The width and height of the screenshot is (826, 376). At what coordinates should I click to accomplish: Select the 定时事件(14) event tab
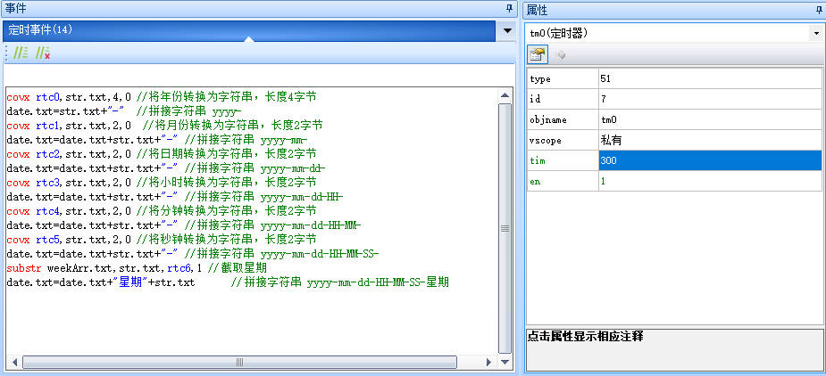41,30
